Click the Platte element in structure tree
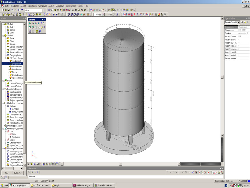The image size is (250, 188). coord(12,38)
